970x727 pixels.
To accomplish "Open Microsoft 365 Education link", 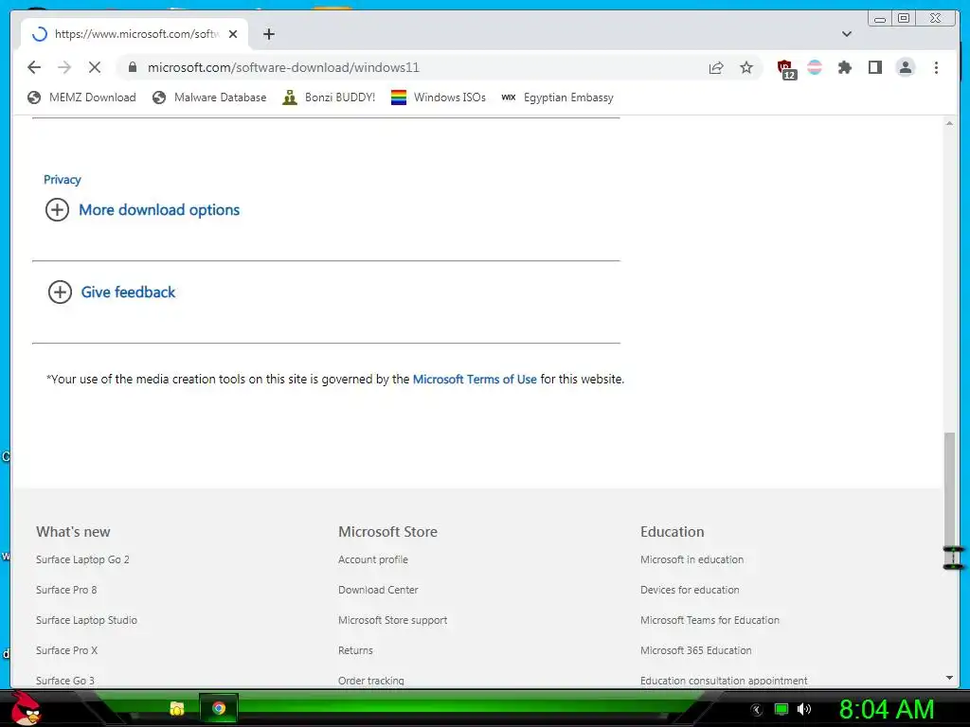I will pyautogui.click(x=696, y=650).
